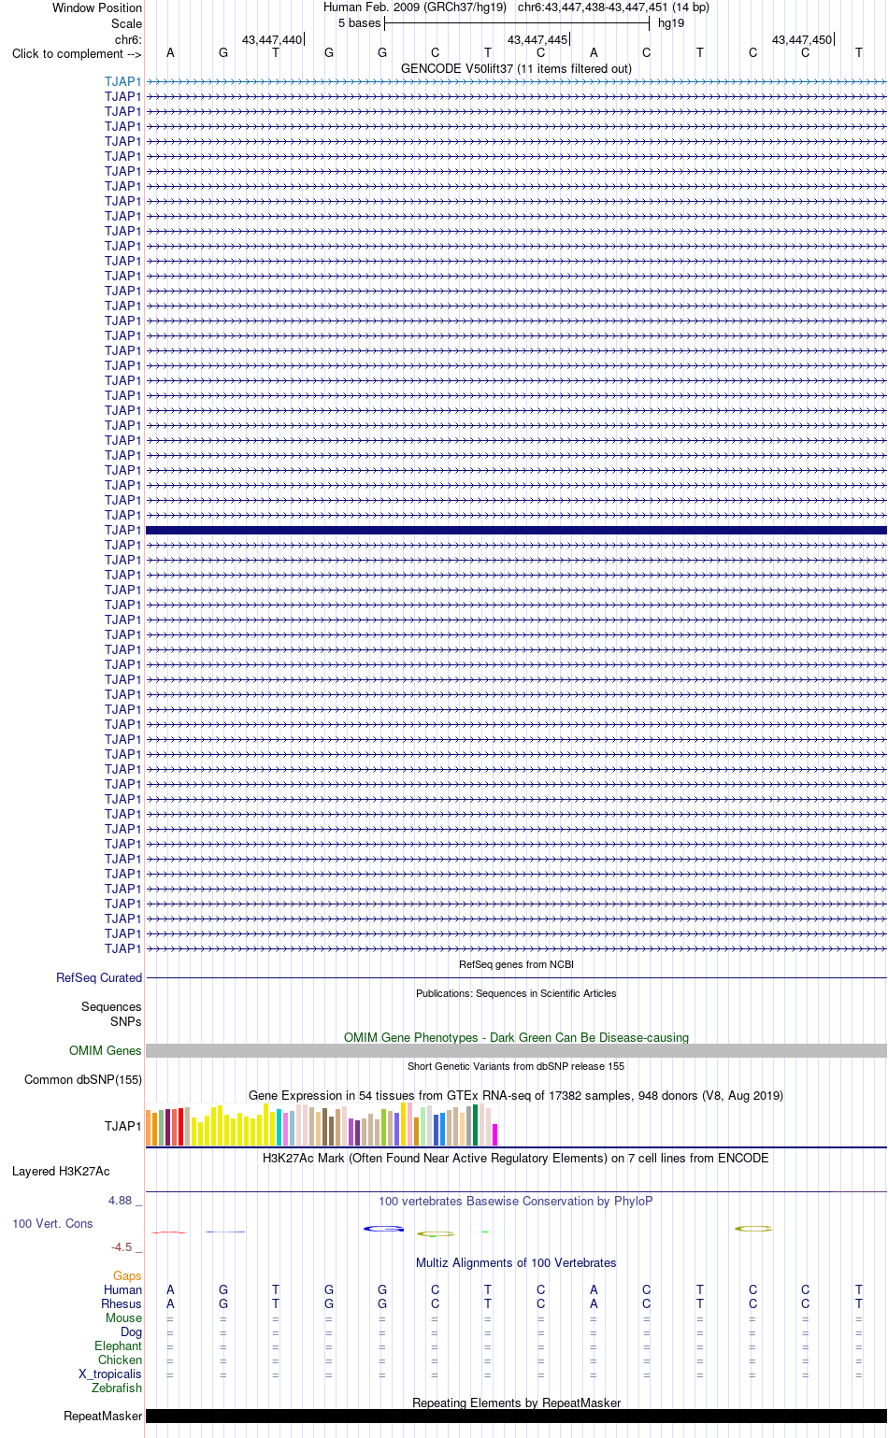The image size is (888, 1438).
Task: Open the GTEx Gene Expression track title
Action: pos(516,1095)
